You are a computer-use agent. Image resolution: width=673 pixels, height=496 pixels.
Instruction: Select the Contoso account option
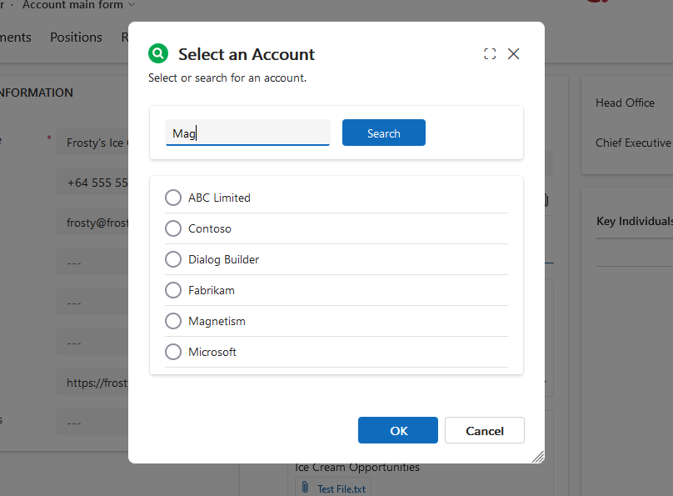172,228
